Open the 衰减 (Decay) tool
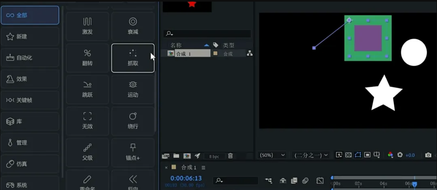 pyautogui.click(x=132, y=26)
